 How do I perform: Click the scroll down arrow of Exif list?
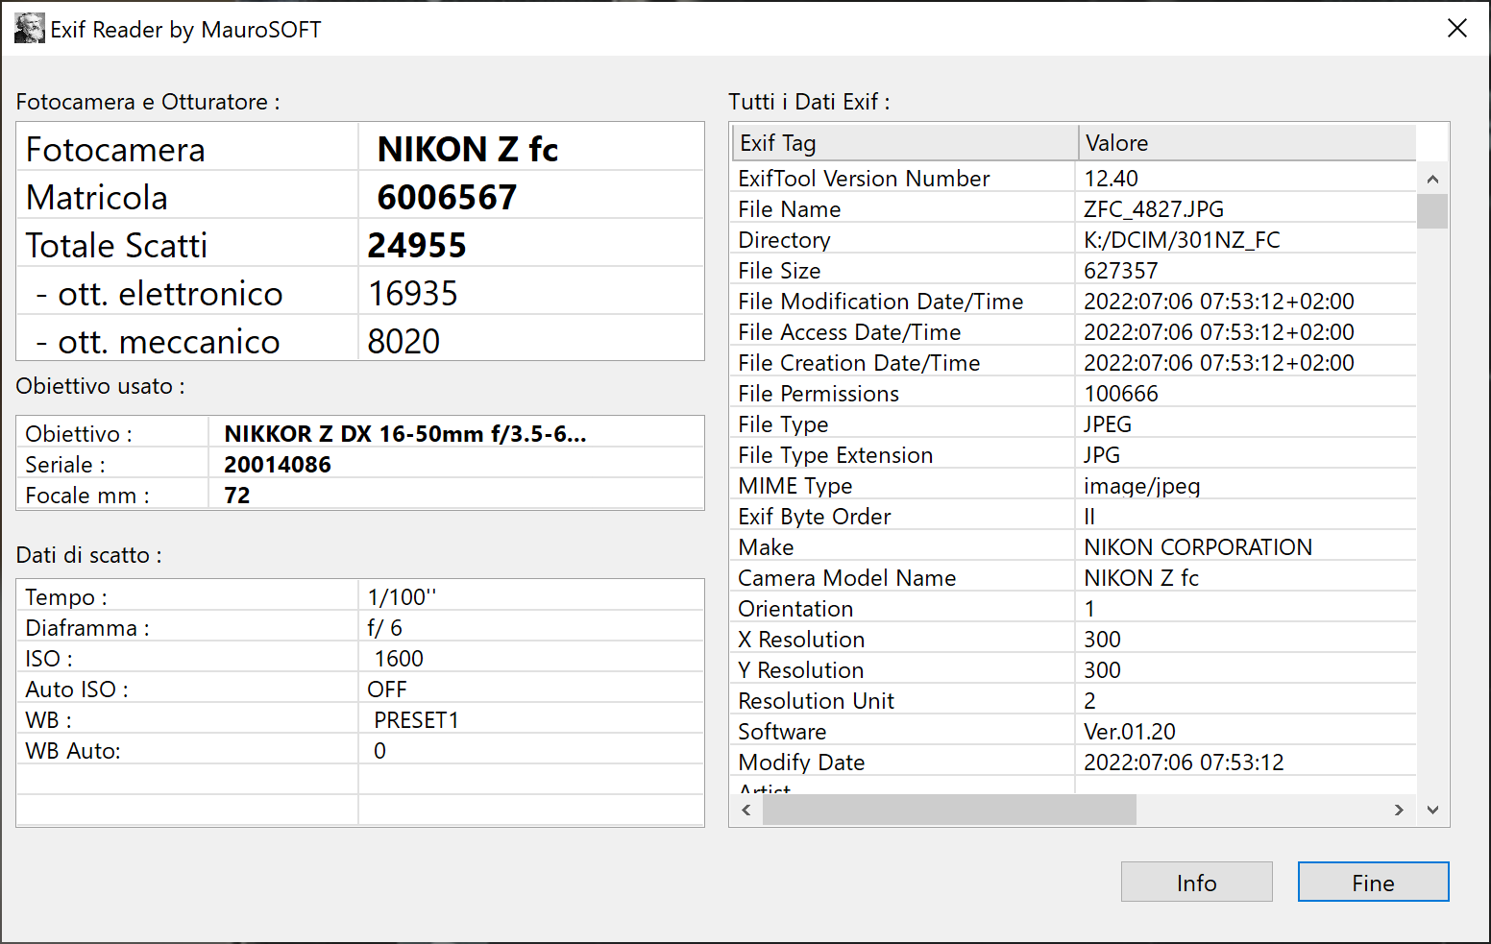pyautogui.click(x=1432, y=810)
